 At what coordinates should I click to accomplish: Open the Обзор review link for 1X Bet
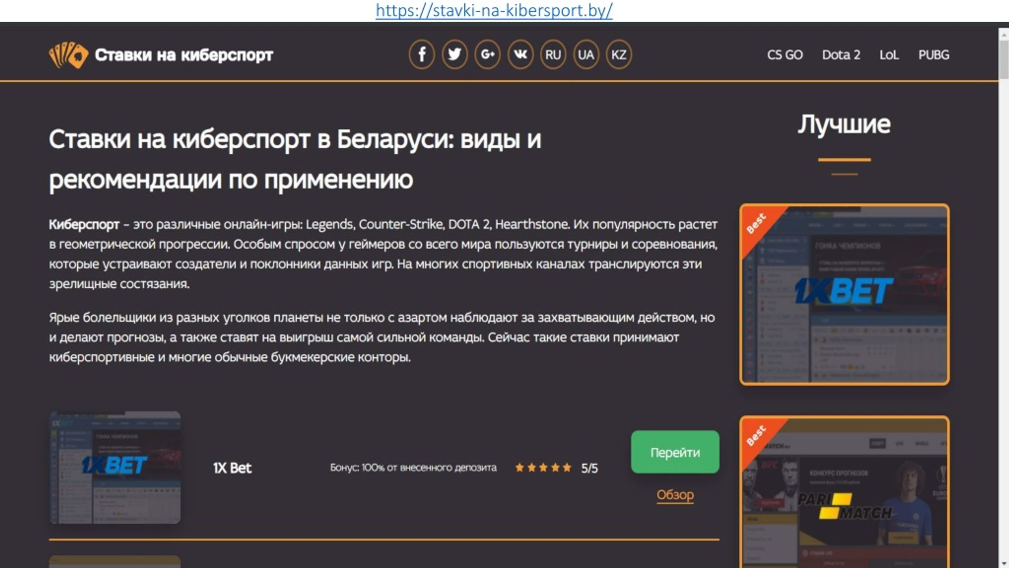pyautogui.click(x=675, y=495)
